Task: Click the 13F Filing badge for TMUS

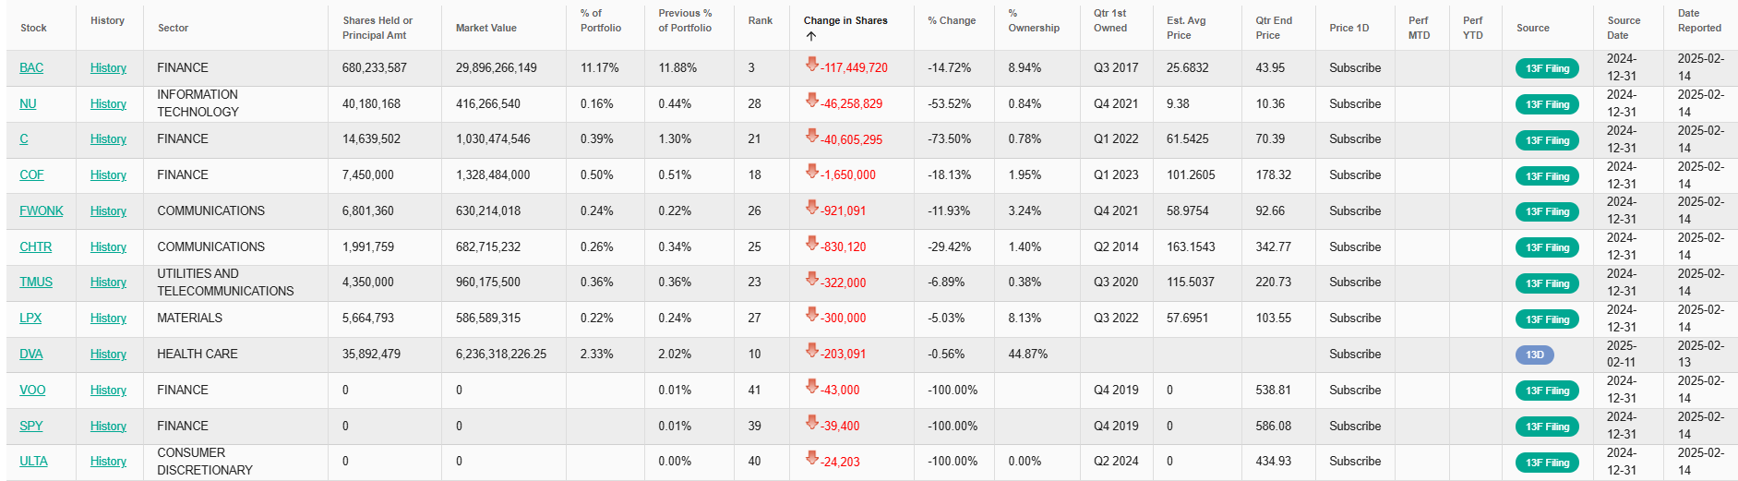Action: 1547,283
